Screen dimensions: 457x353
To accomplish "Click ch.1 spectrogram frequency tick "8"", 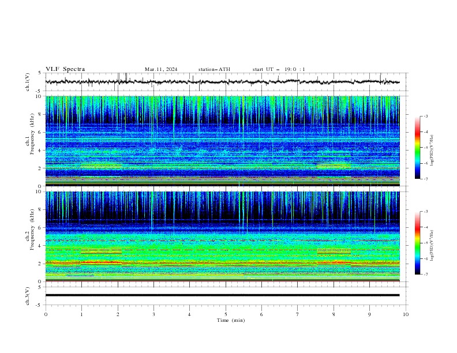I will tap(40, 114).
